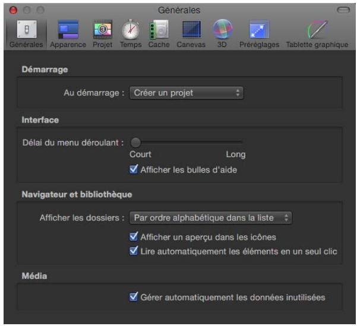The height and width of the screenshot is (326, 357).
Task: Disable Gérer automatiquement les données inutilisées
Action: 134,297
